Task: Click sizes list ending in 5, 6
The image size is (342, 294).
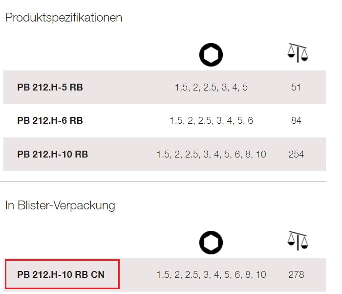Action: tap(212, 120)
